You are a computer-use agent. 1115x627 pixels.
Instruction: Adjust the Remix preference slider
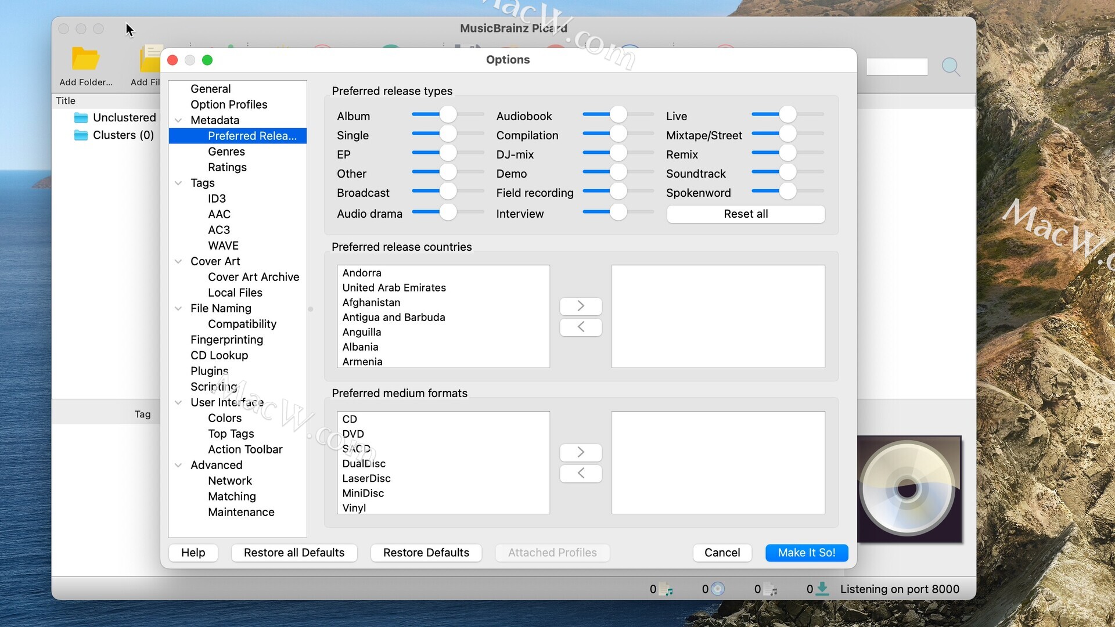tap(787, 153)
